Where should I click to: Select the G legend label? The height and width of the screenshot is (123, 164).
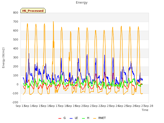pyautogui.click(x=65, y=118)
